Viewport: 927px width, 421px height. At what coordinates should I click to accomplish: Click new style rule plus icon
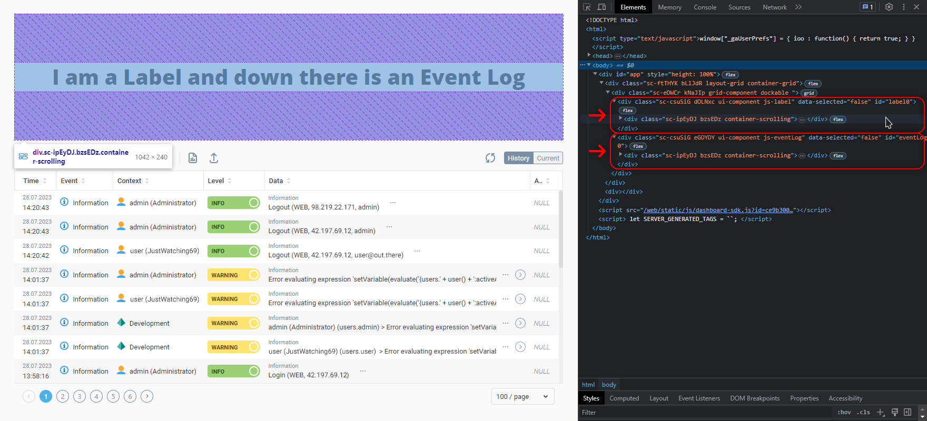[x=880, y=412]
